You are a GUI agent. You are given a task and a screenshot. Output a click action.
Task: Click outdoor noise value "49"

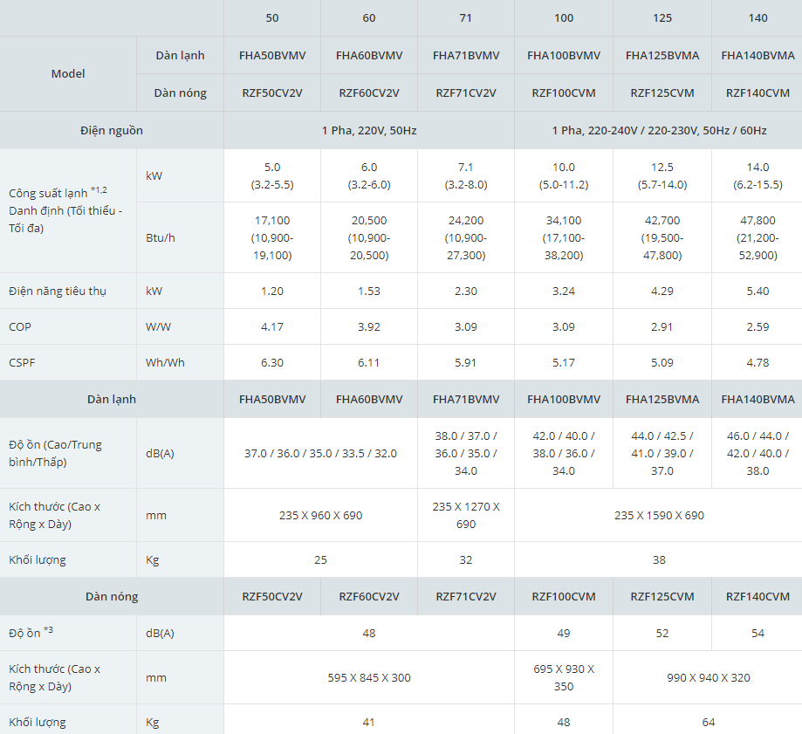click(564, 634)
